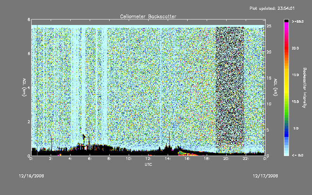Viewport: 312px width, 195px height.
Task: Click the 'Ceilometer Backscatter' plot title
Action: click(148, 16)
